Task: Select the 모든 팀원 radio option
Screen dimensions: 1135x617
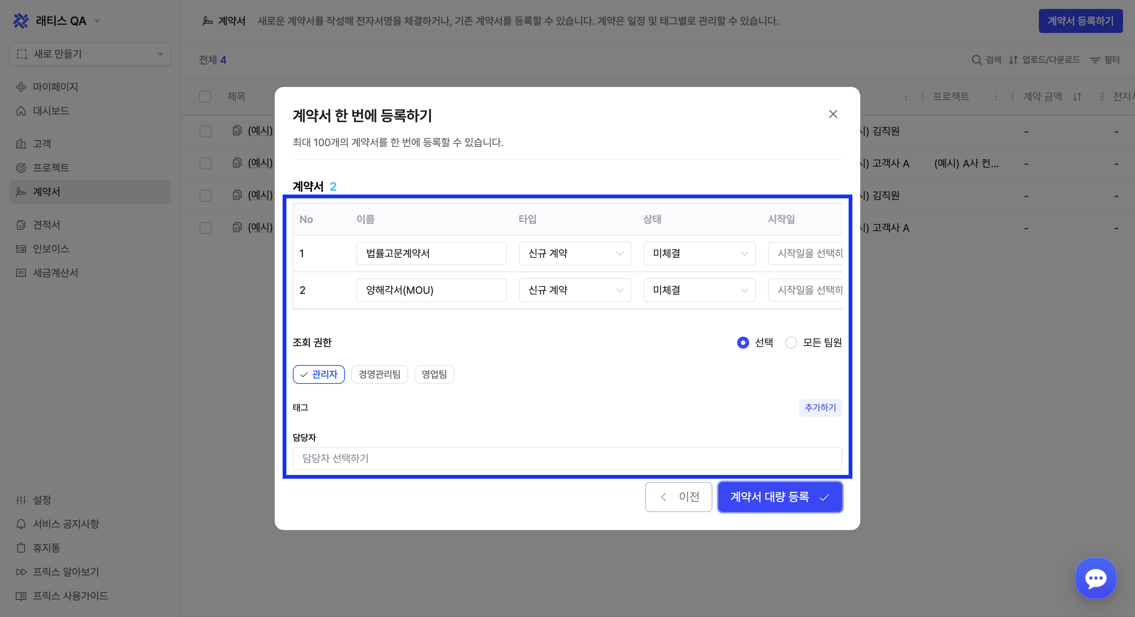Action: coord(791,342)
